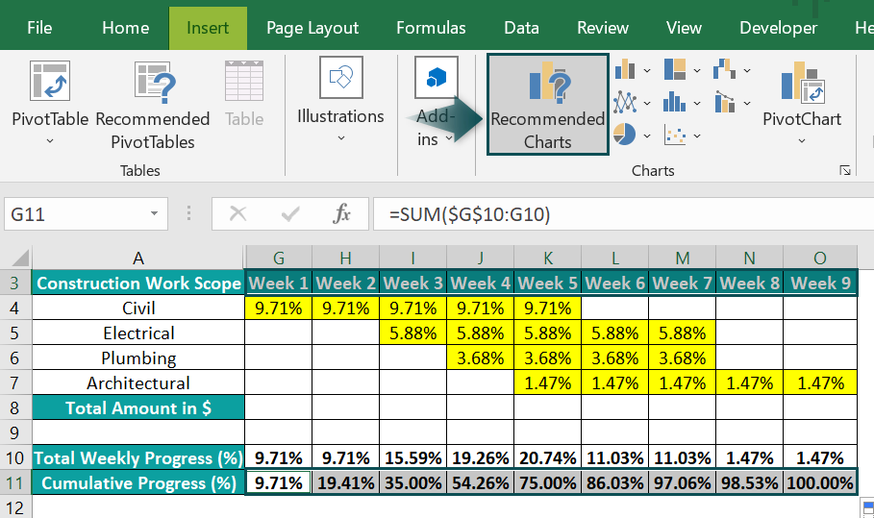Image resolution: width=874 pixels, height=518 pixels.
Task: Select the Week 1 header cell
Action: coord(278,283)
